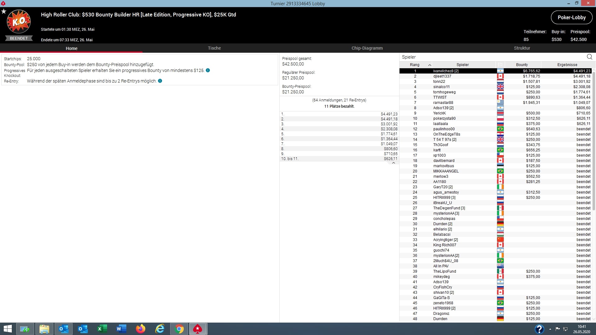
Task: Open the player search magnifier
Action: tap(589, 57)
